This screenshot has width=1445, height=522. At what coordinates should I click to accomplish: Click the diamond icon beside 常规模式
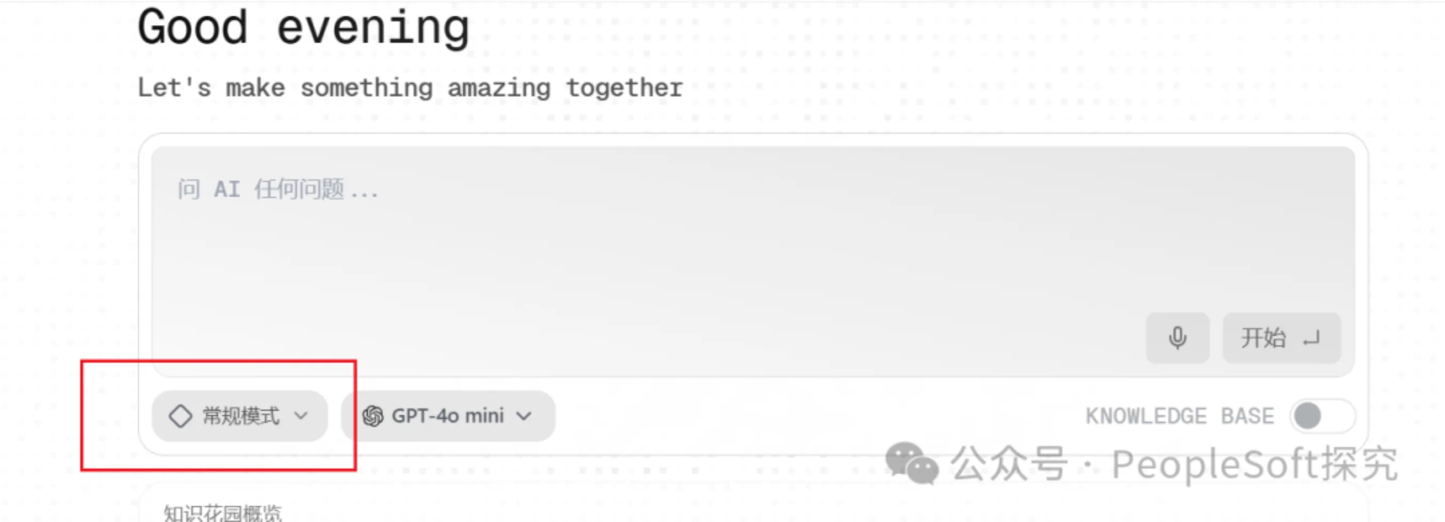point(181,417)
